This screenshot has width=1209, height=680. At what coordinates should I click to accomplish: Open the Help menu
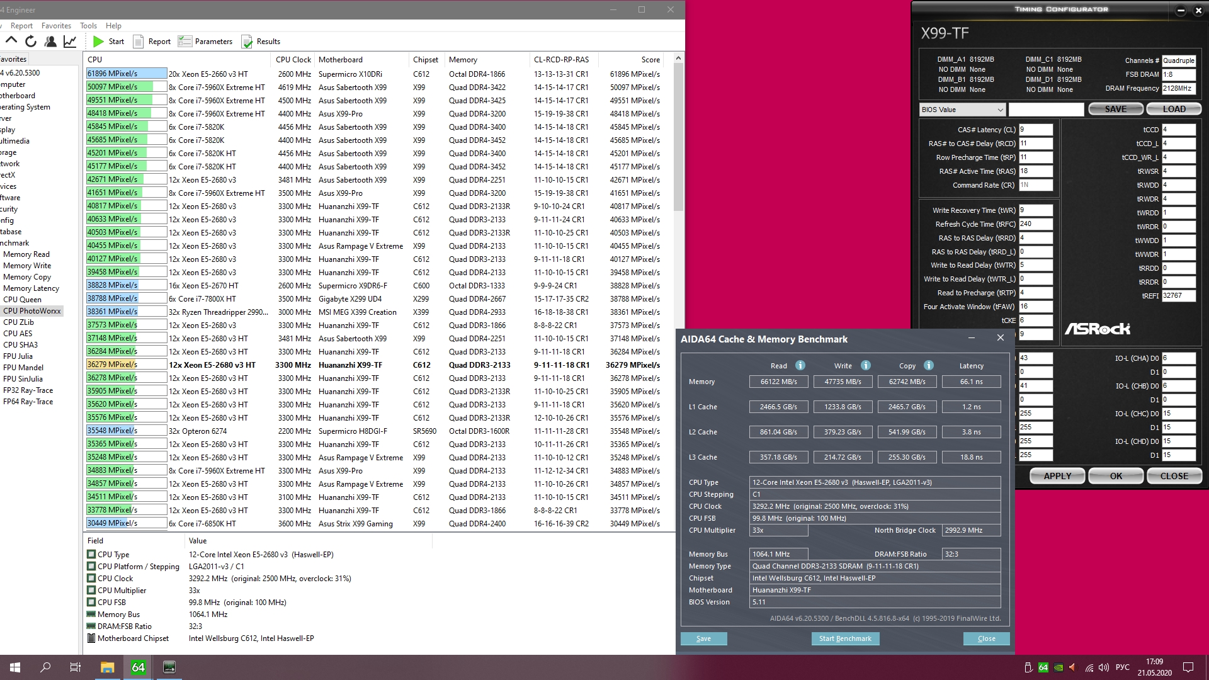click(x=113, y=26)
